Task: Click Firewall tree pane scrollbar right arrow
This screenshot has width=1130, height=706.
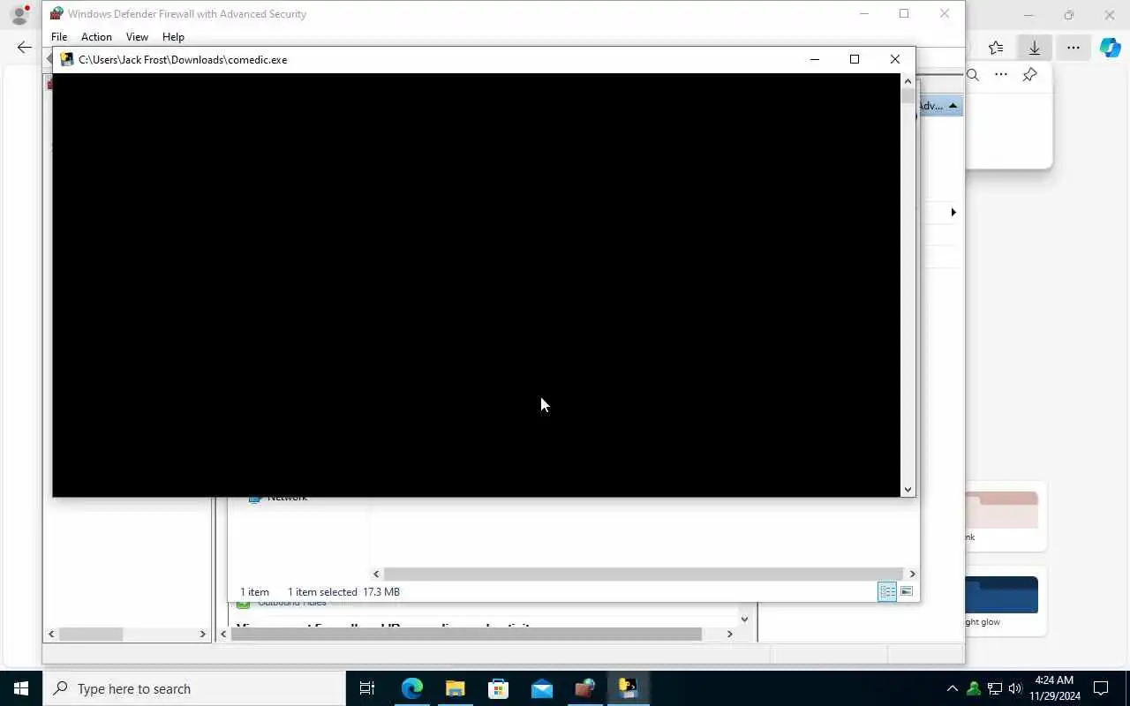Action: tap(202, 634)
